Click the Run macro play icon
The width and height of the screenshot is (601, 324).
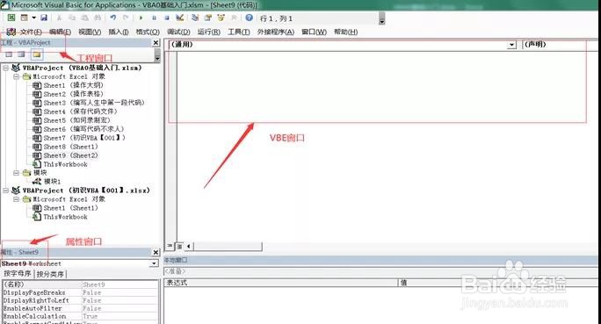point(141,18)
